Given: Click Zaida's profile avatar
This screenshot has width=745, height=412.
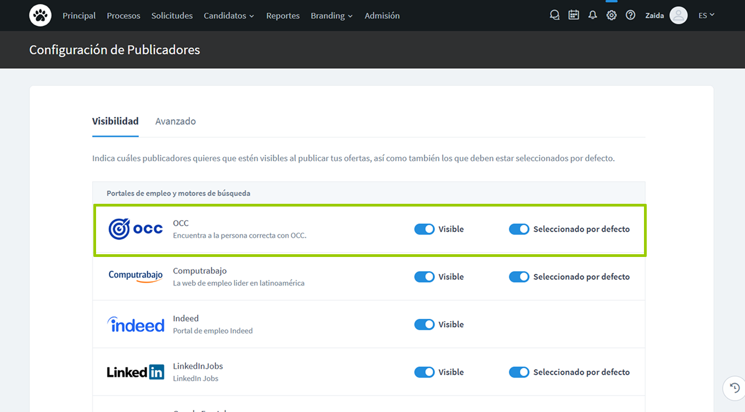Looking at the screenshot, I should click(678, 15).
